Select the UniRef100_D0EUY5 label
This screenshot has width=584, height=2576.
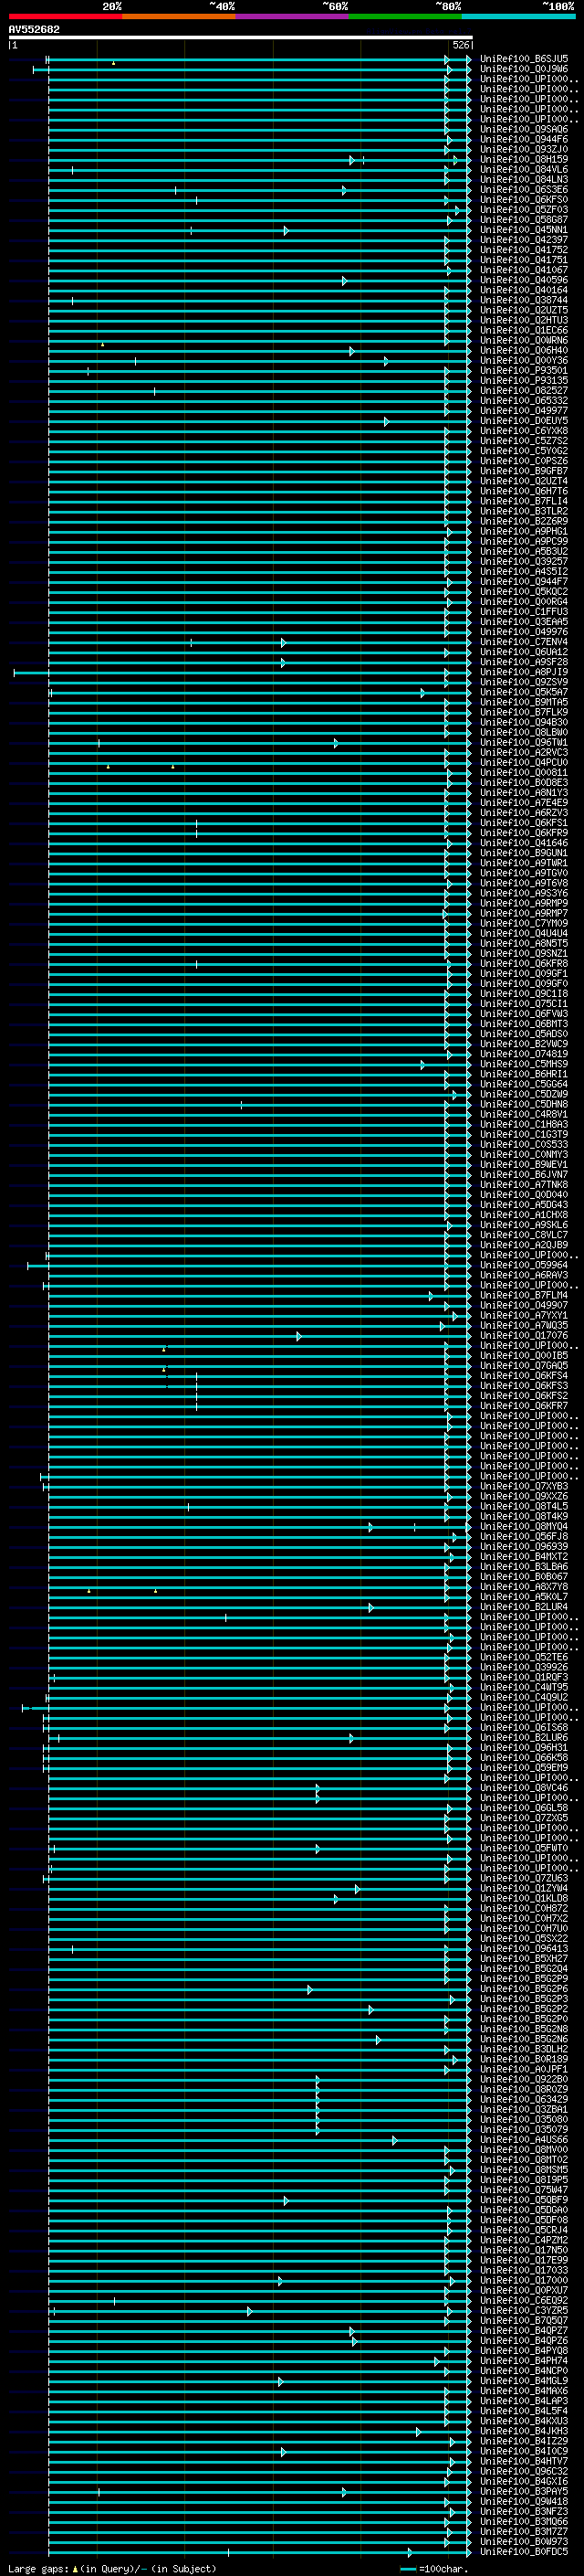click(x=524, y=421)
